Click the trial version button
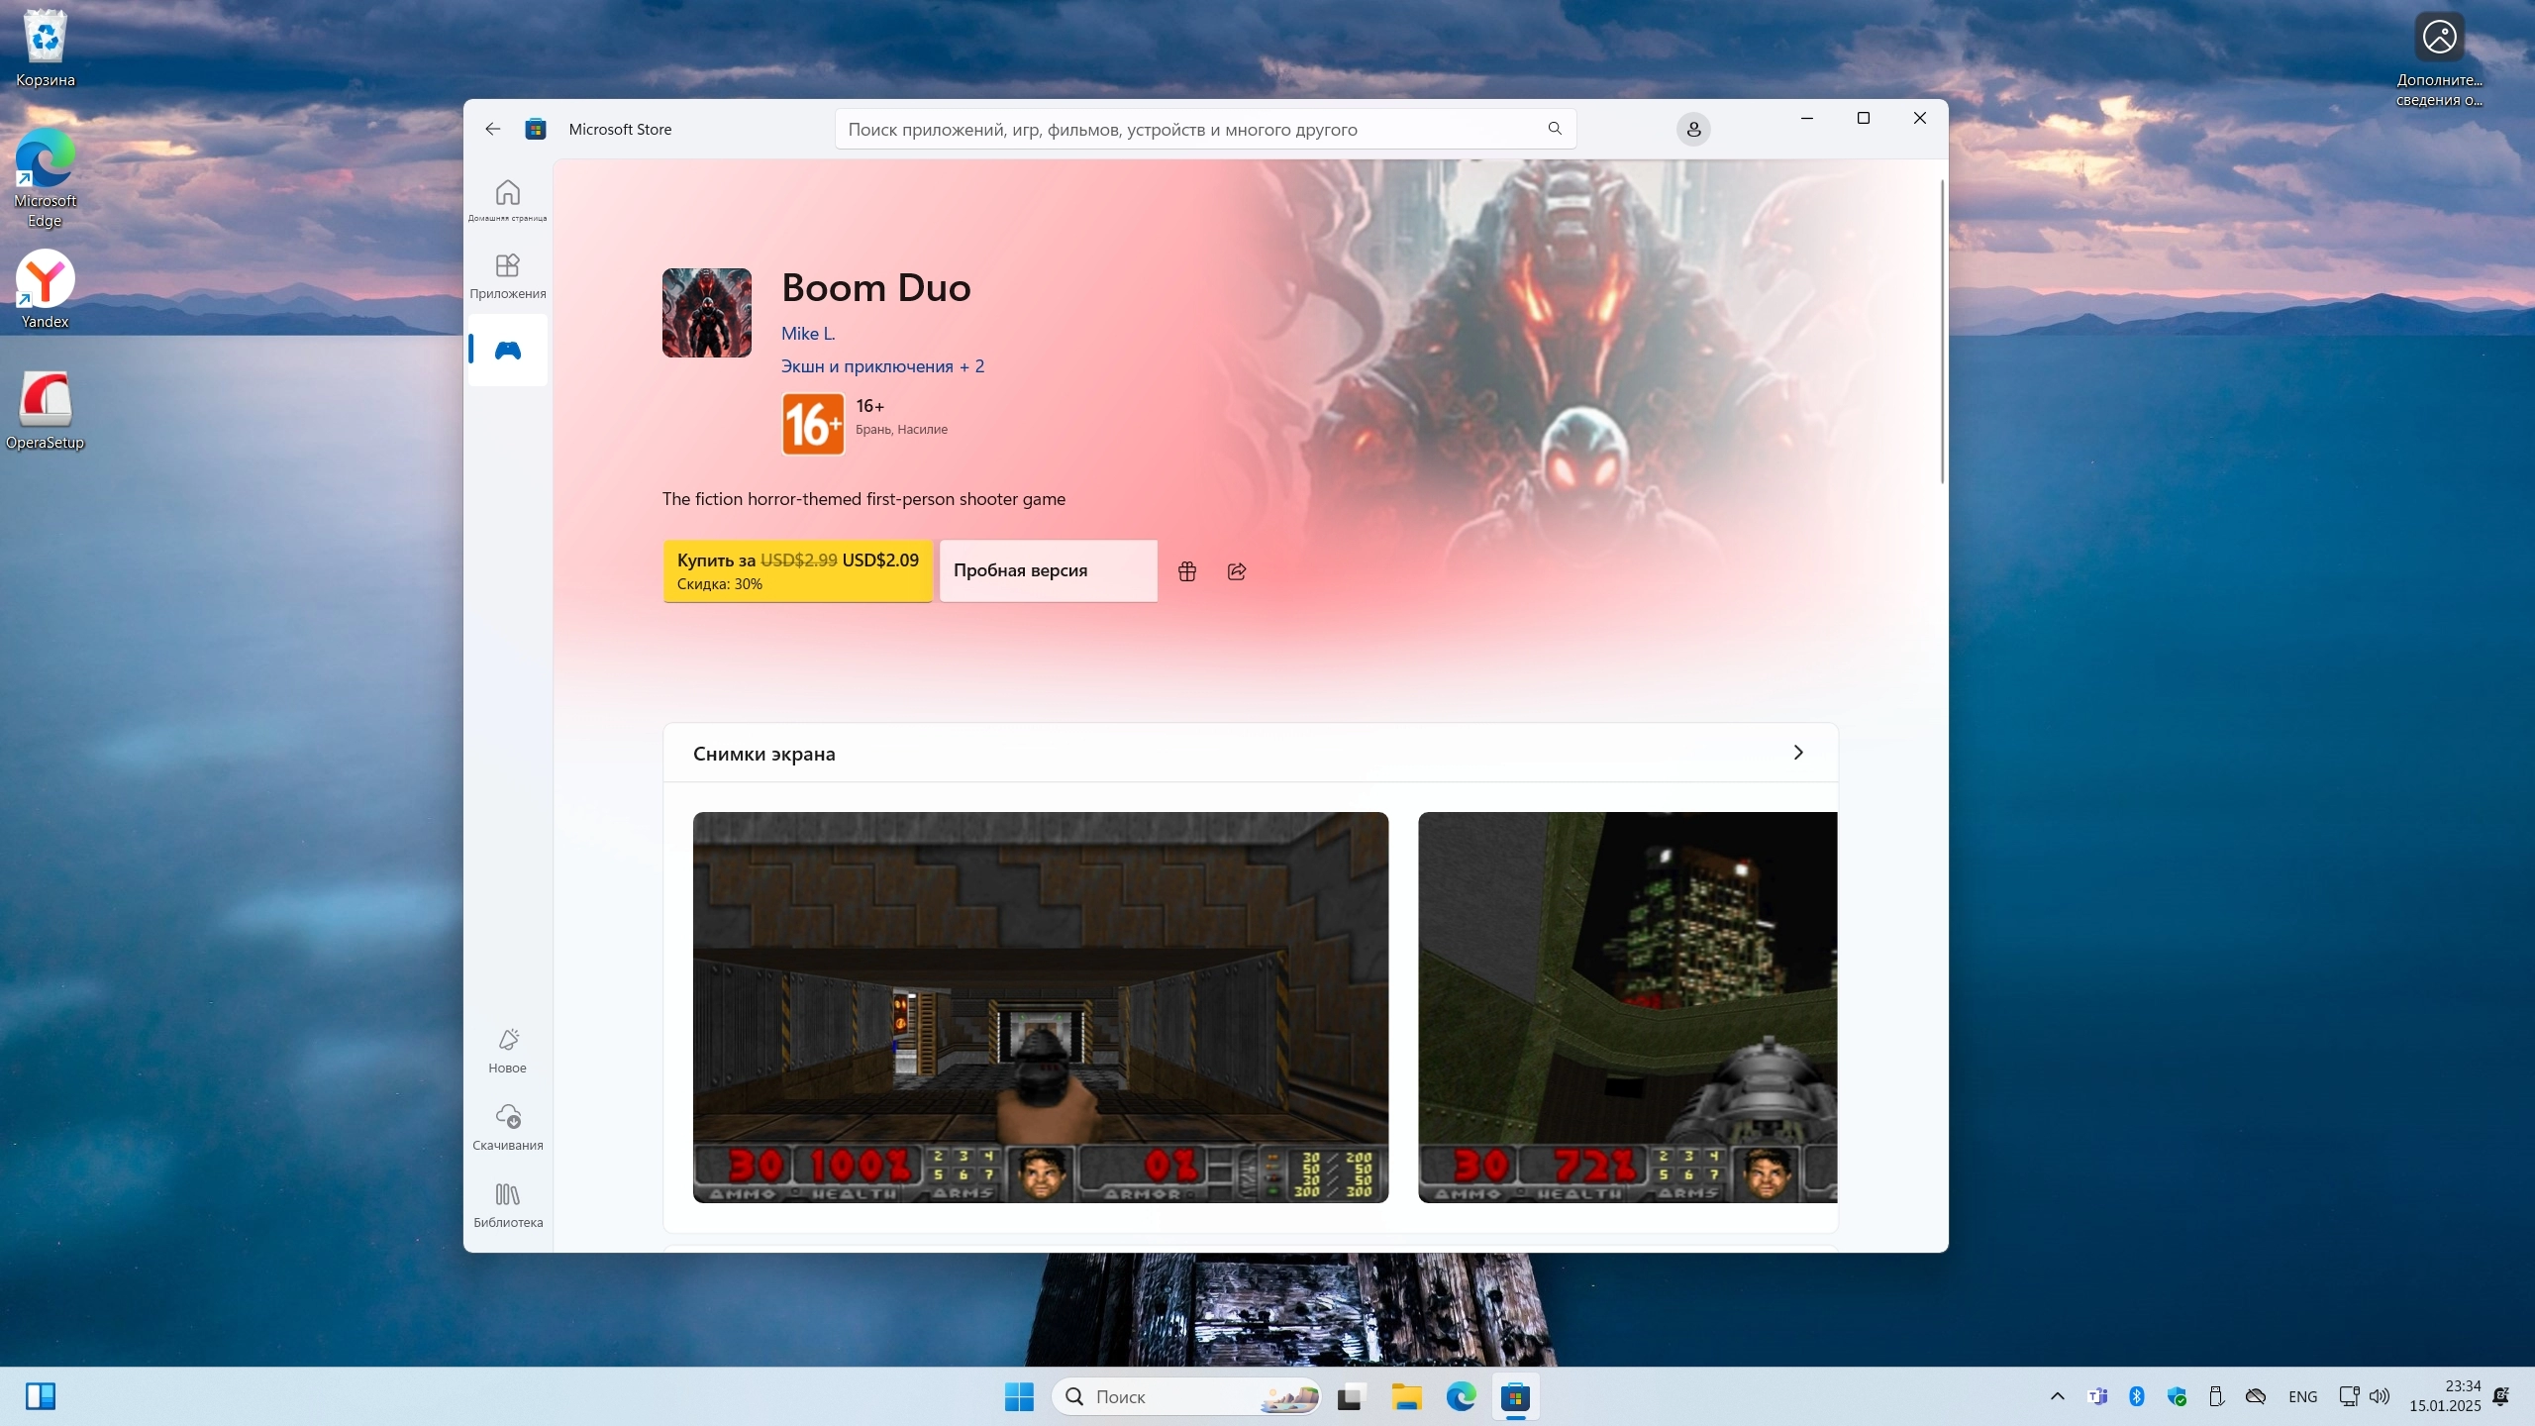This screenshot has width=2535, height=1426. click(1048, 570)
